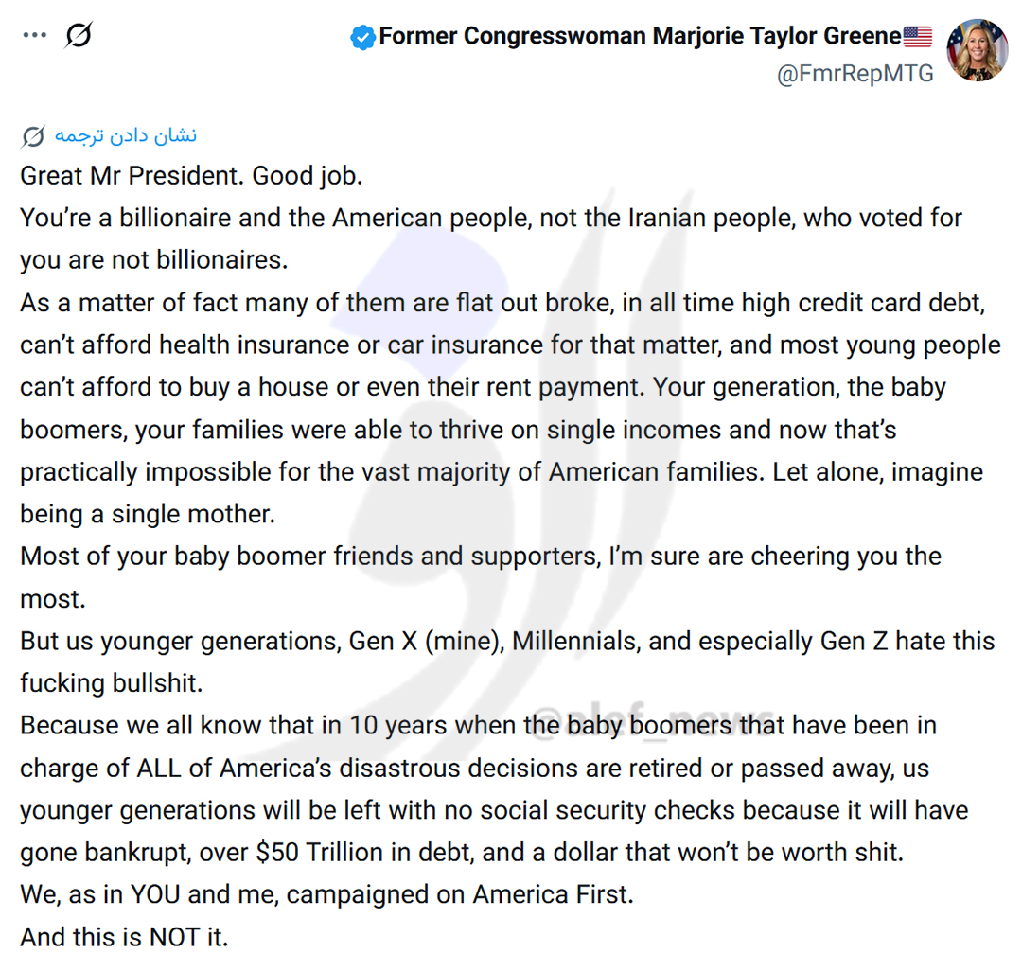The height and width of the screenshot is (972, 1022).
Task: Open Marjorie Taylor Greene's profile picture
Action: pyautogui.click(x=977, y=49)
